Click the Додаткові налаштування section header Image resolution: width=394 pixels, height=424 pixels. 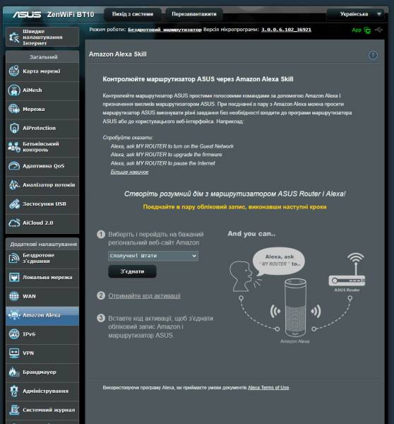[42, 245]
